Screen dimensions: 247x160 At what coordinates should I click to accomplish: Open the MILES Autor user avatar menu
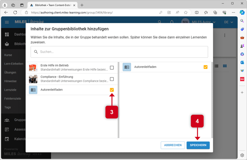[186, 22]
